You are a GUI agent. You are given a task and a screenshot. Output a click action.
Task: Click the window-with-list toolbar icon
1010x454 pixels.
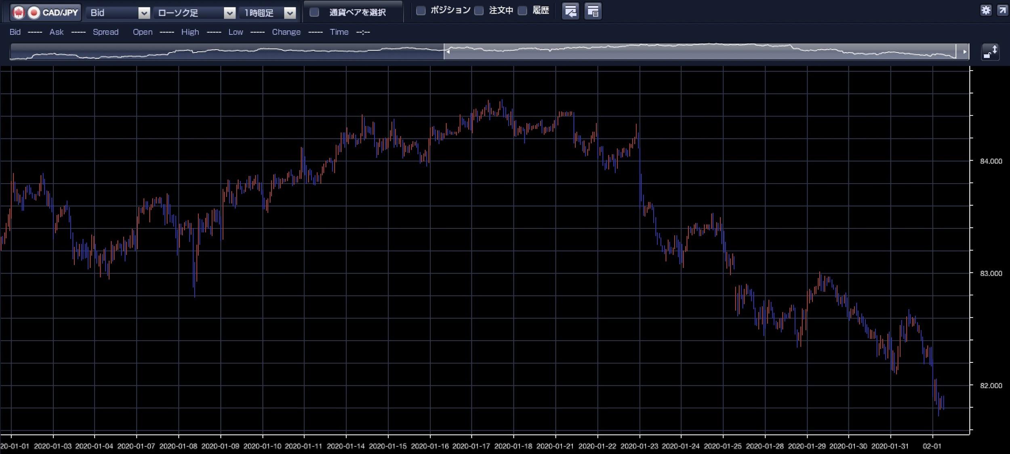tap(593, 11)
